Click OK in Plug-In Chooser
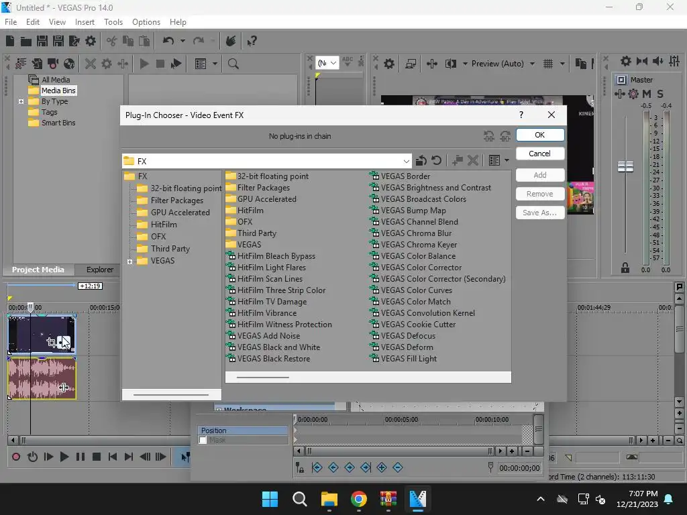Viewport: 687px width, 515px height. (540, 135)
